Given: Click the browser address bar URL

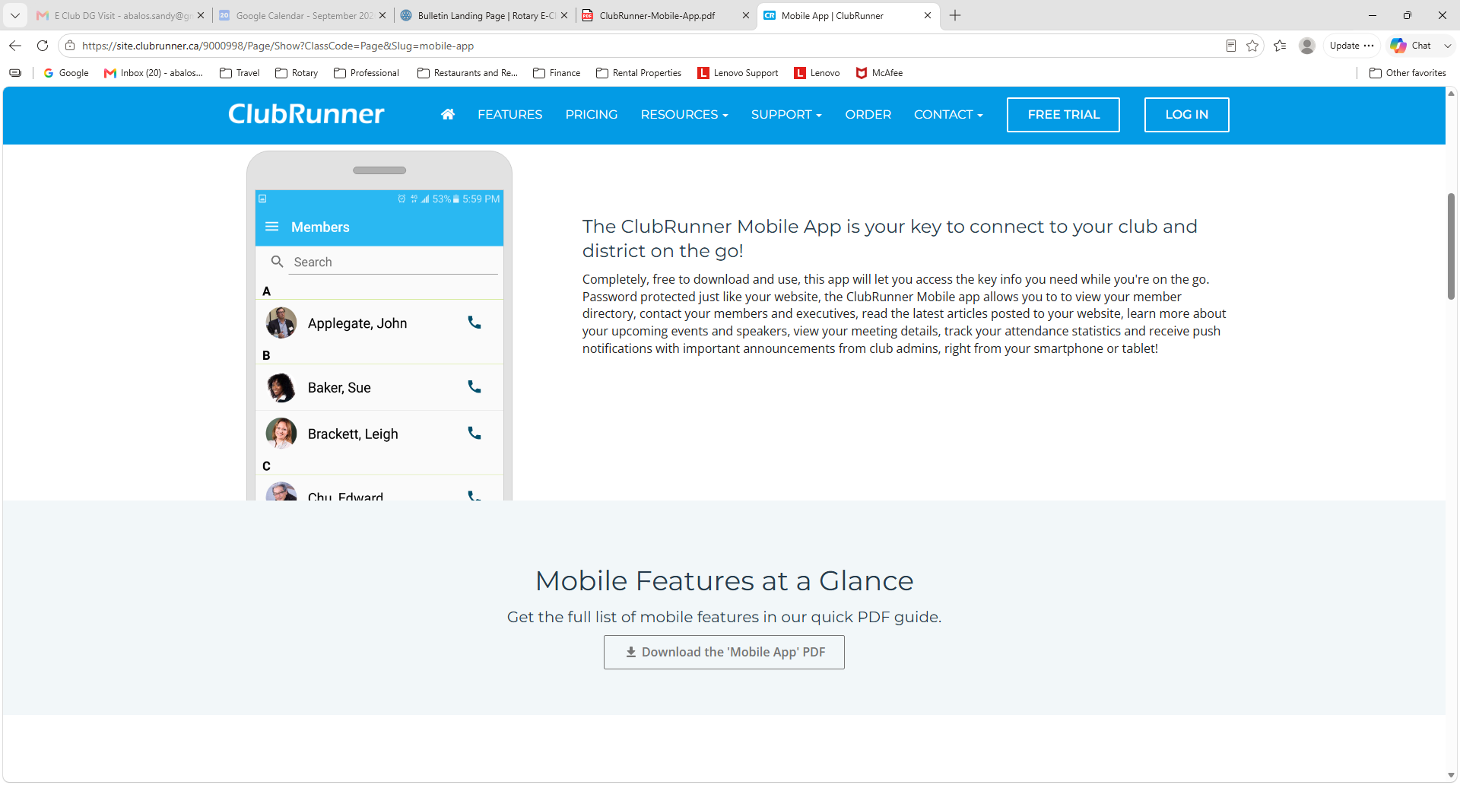Looking at the screenshot, I should [278, 46].
